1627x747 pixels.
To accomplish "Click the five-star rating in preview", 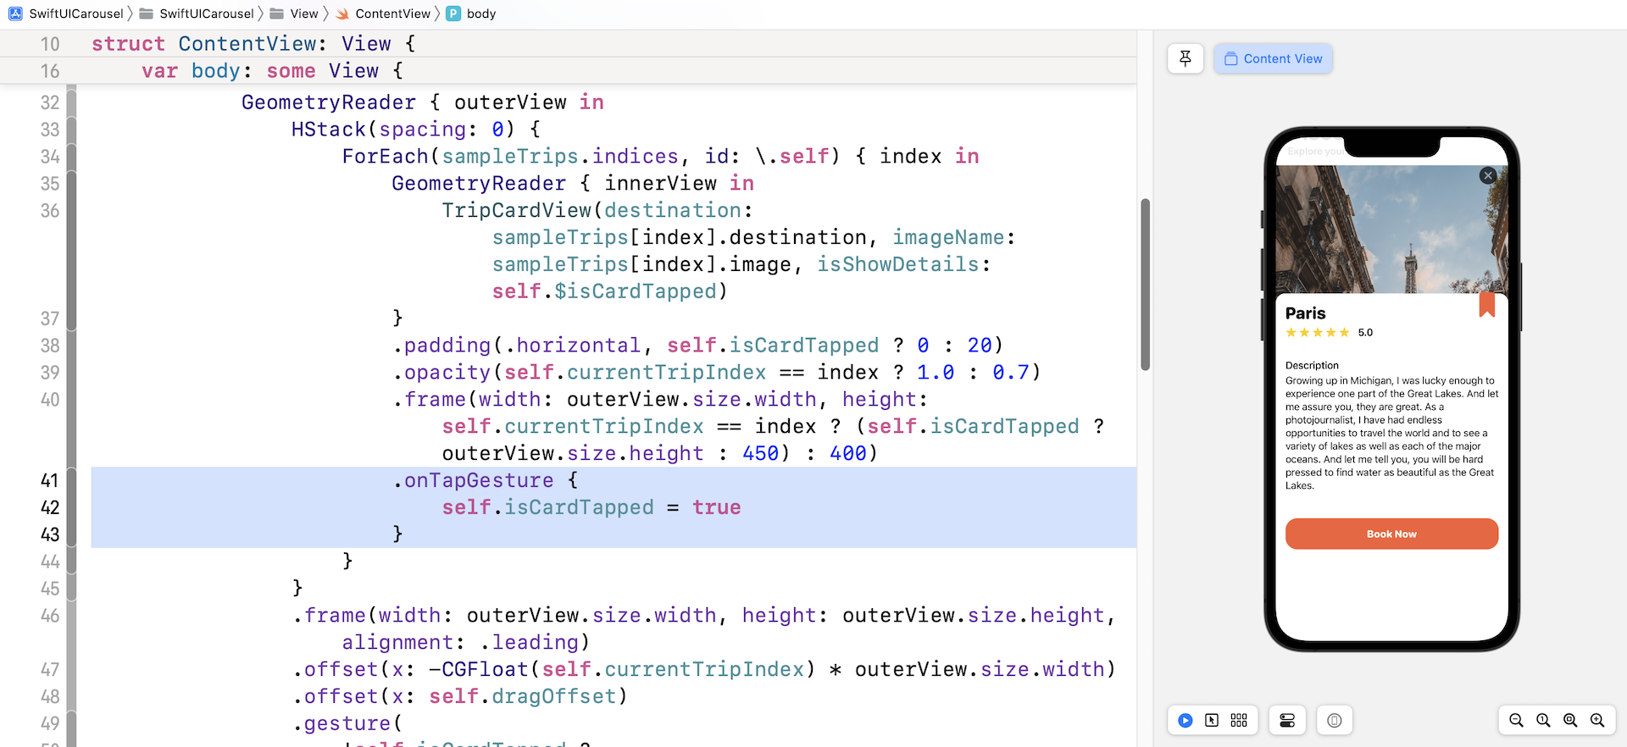I will point(1317,333).
